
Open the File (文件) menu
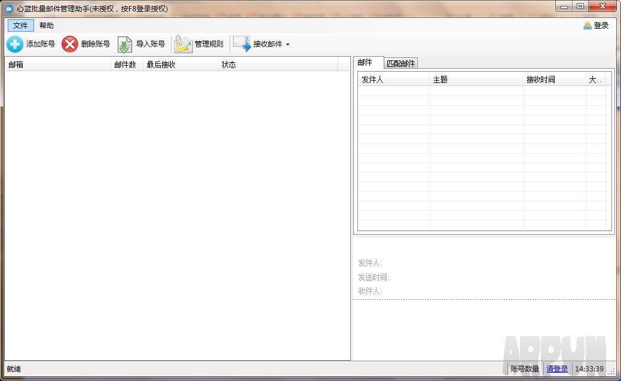point(20,26)
